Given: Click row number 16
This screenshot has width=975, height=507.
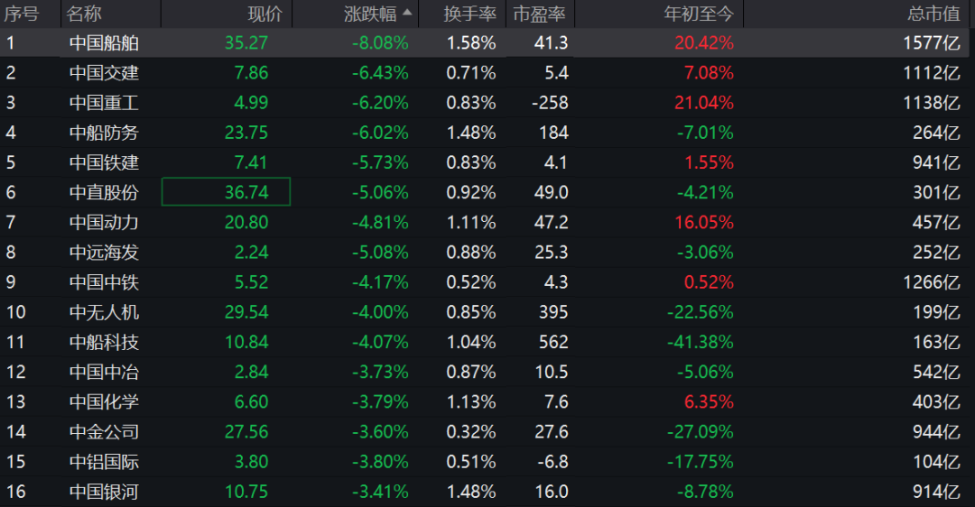Looking at the screenshot, I should coord(15,492).
